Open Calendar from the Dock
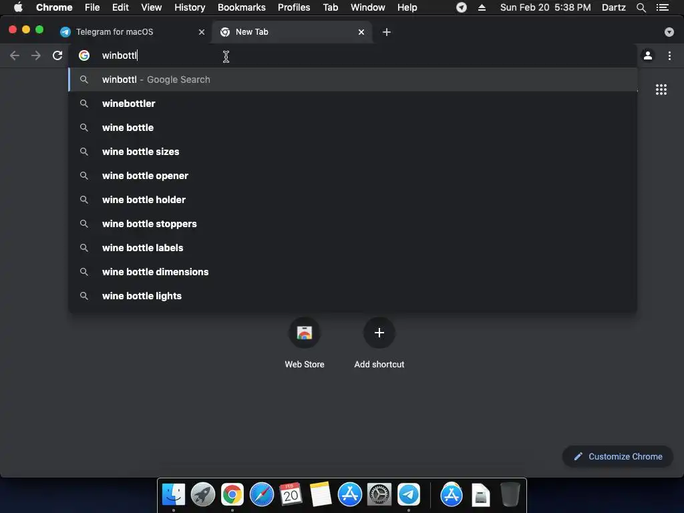 click(x=291, y=495)
